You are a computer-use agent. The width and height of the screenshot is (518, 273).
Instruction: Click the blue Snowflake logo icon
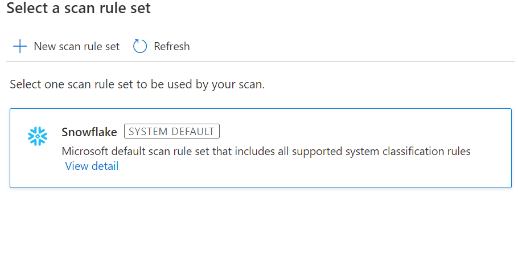(38, 136)
